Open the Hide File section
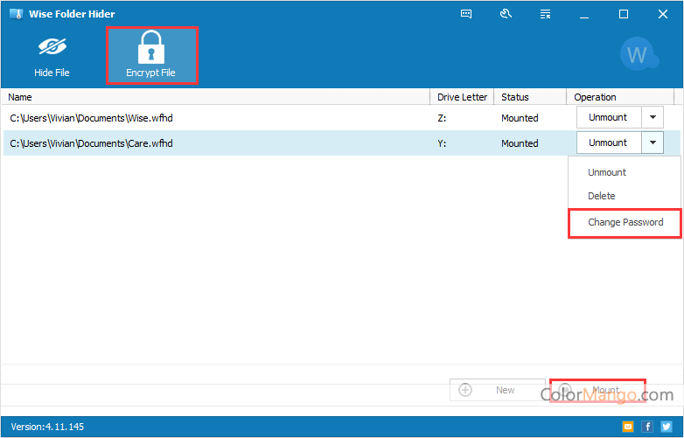 (52, 57)
